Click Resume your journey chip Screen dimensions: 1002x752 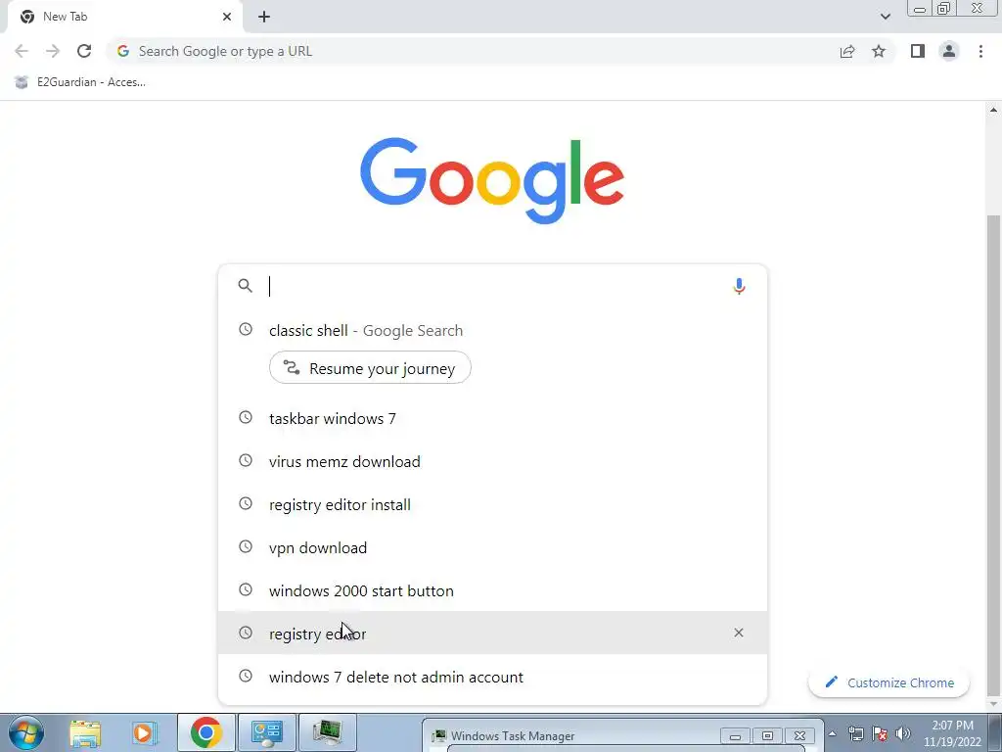(x=370, y=368)
